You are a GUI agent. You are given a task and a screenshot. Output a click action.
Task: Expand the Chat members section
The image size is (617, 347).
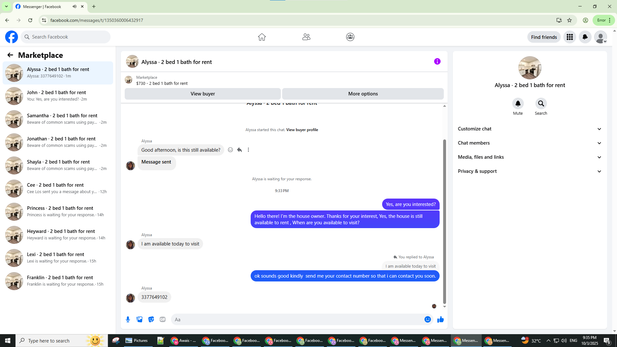pos(530,143)
